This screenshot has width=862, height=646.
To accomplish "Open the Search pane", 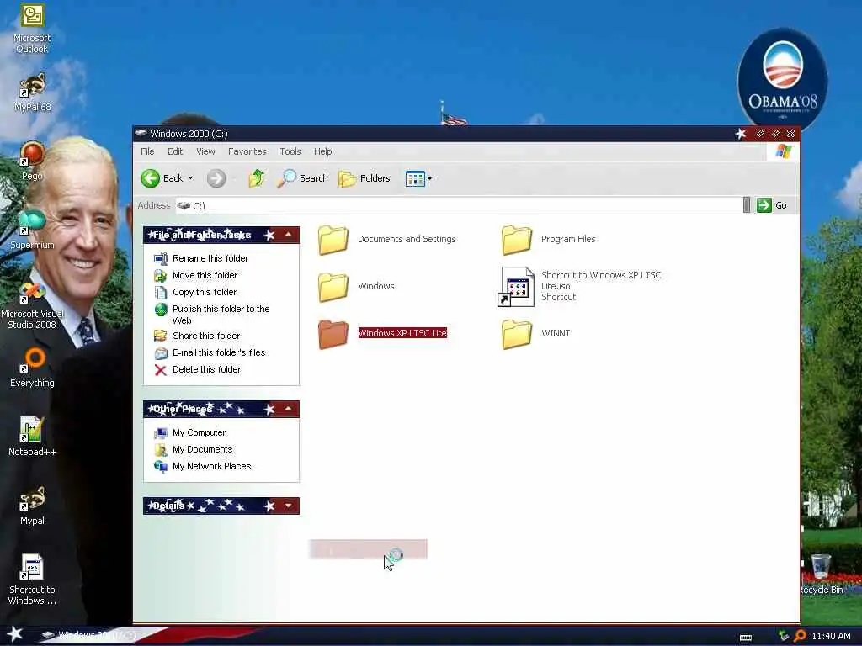I will (302, 178).
